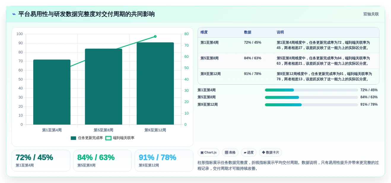Click the x-axis label 第9至第12周

(155, 130)
